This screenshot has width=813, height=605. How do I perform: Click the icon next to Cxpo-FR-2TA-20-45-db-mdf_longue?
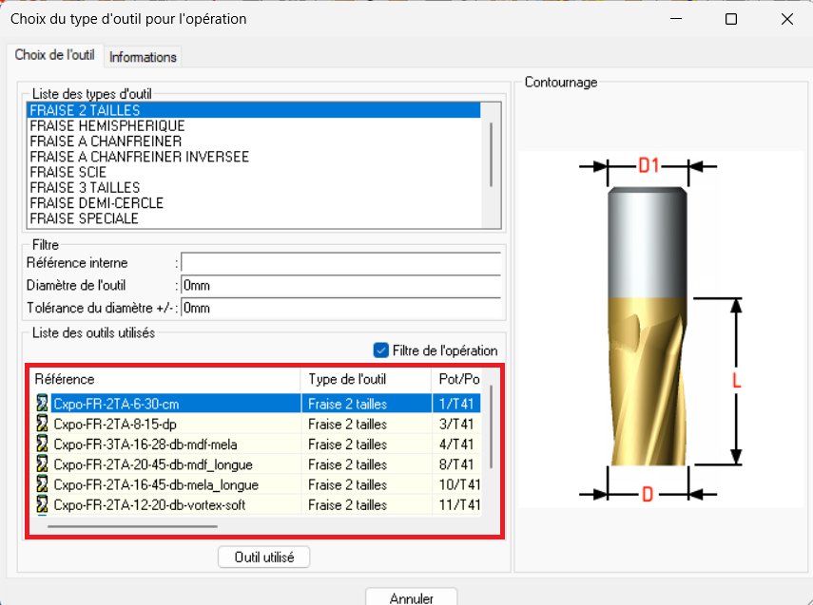coord(42,464)
